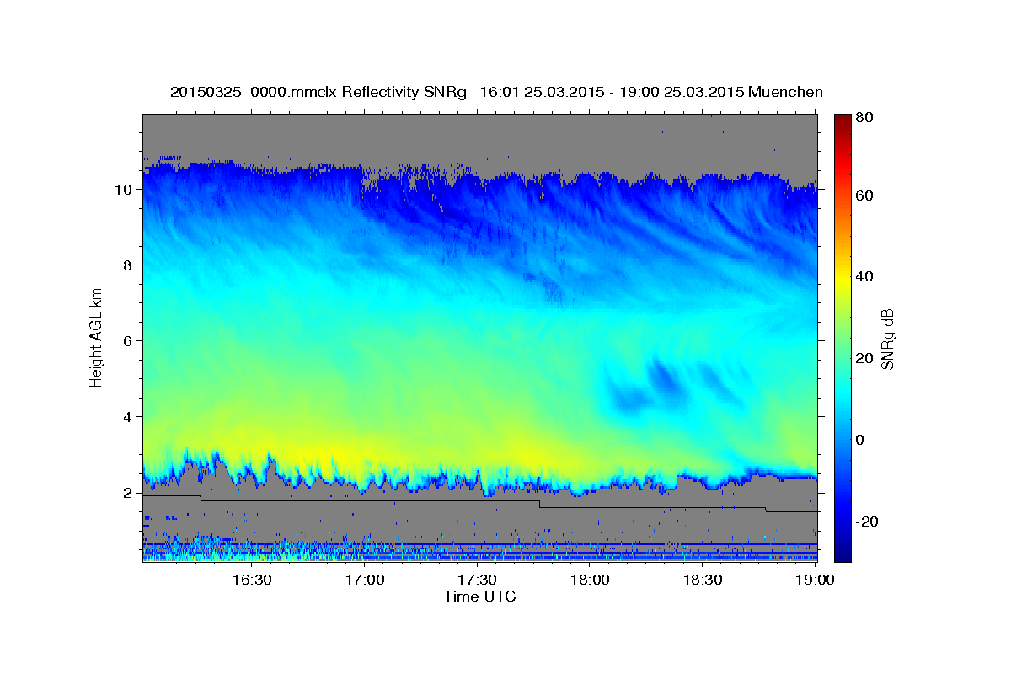
Task: Click the 17:00 time tick label
Action: point(364,580)
